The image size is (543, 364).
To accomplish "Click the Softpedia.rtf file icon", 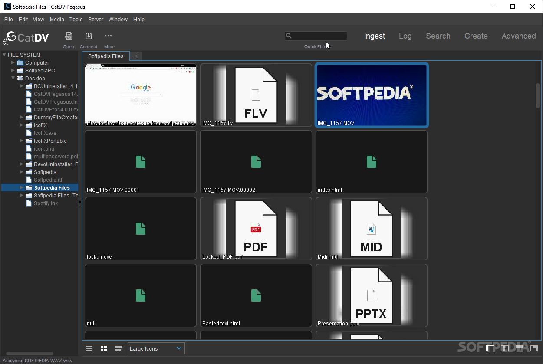I will tap(29, 180).
